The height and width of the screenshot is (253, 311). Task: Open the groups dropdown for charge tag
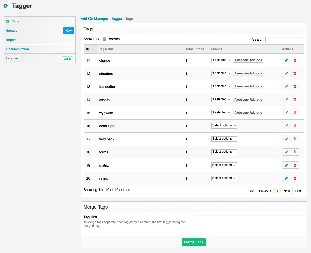(x=221, y=60)
